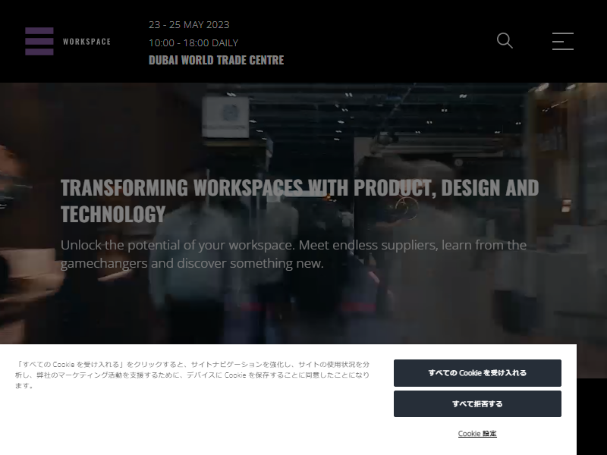Click the 'Unlock the potential' subtitle text
607x455 pixels.
[294, 254]
